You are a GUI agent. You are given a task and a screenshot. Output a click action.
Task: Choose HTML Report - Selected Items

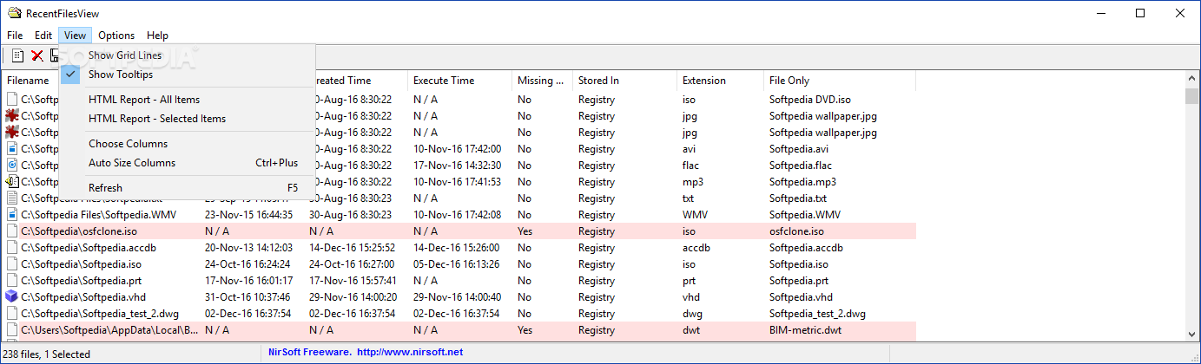187,119
